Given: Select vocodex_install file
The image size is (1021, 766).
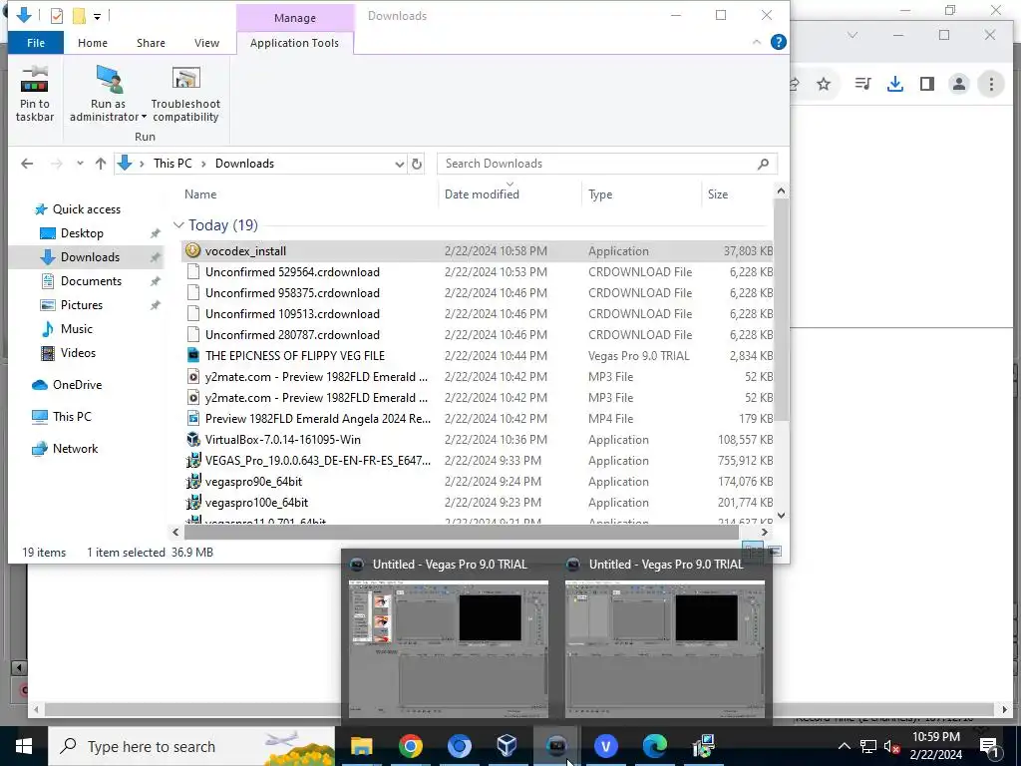Looking at the screenshot, I should pos(478,250).
